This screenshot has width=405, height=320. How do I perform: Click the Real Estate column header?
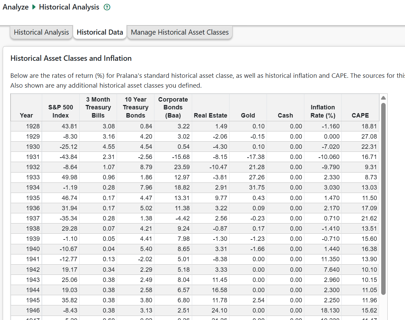click(210, 115)
